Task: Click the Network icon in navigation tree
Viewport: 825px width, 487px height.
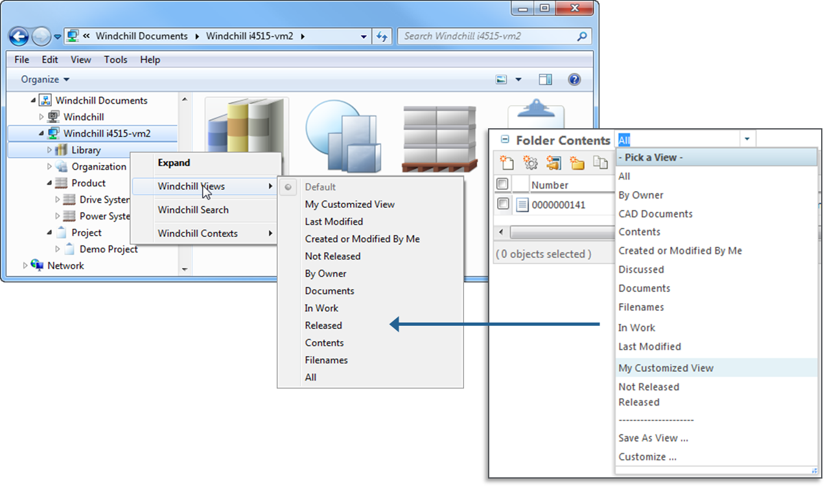Action: 37,266
